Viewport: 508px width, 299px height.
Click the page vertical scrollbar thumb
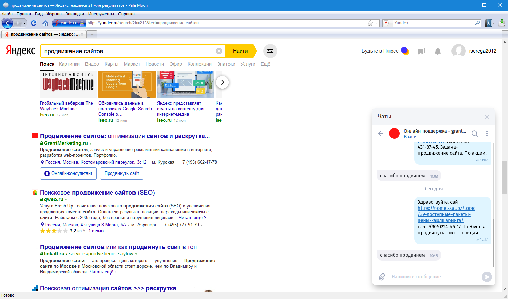pyautogui.click(x=505, y=177)
